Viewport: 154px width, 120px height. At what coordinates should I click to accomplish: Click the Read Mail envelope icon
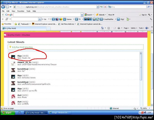coord(114,28)
